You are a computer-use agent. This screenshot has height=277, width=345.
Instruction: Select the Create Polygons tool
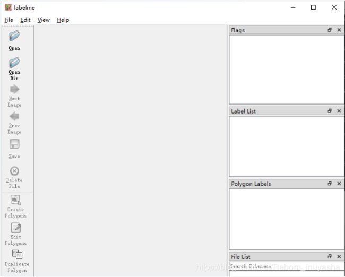pyautogui.click(x=15, y=200)
